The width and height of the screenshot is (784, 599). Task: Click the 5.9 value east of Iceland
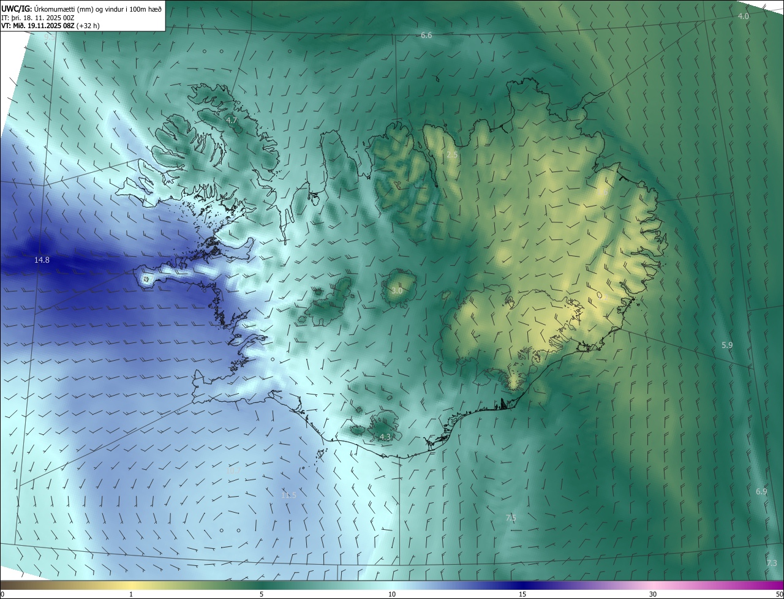[x=727, y=345]
